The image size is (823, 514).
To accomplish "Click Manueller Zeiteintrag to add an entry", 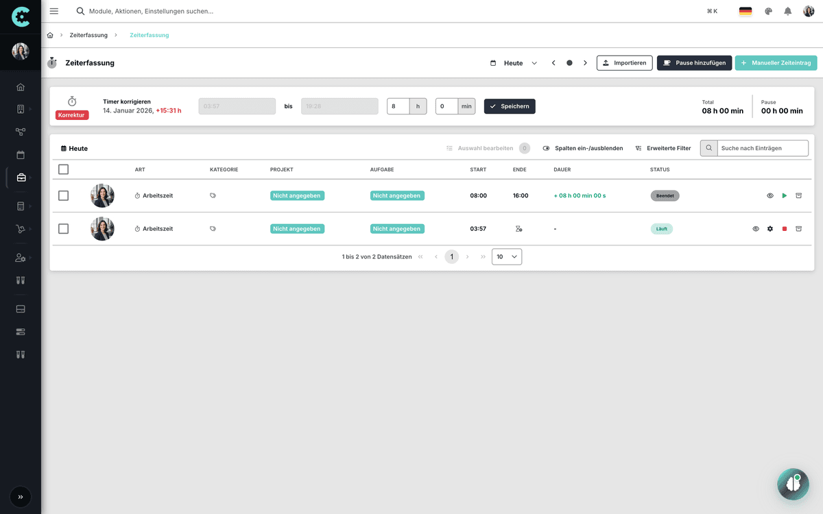I will (776, 62).
